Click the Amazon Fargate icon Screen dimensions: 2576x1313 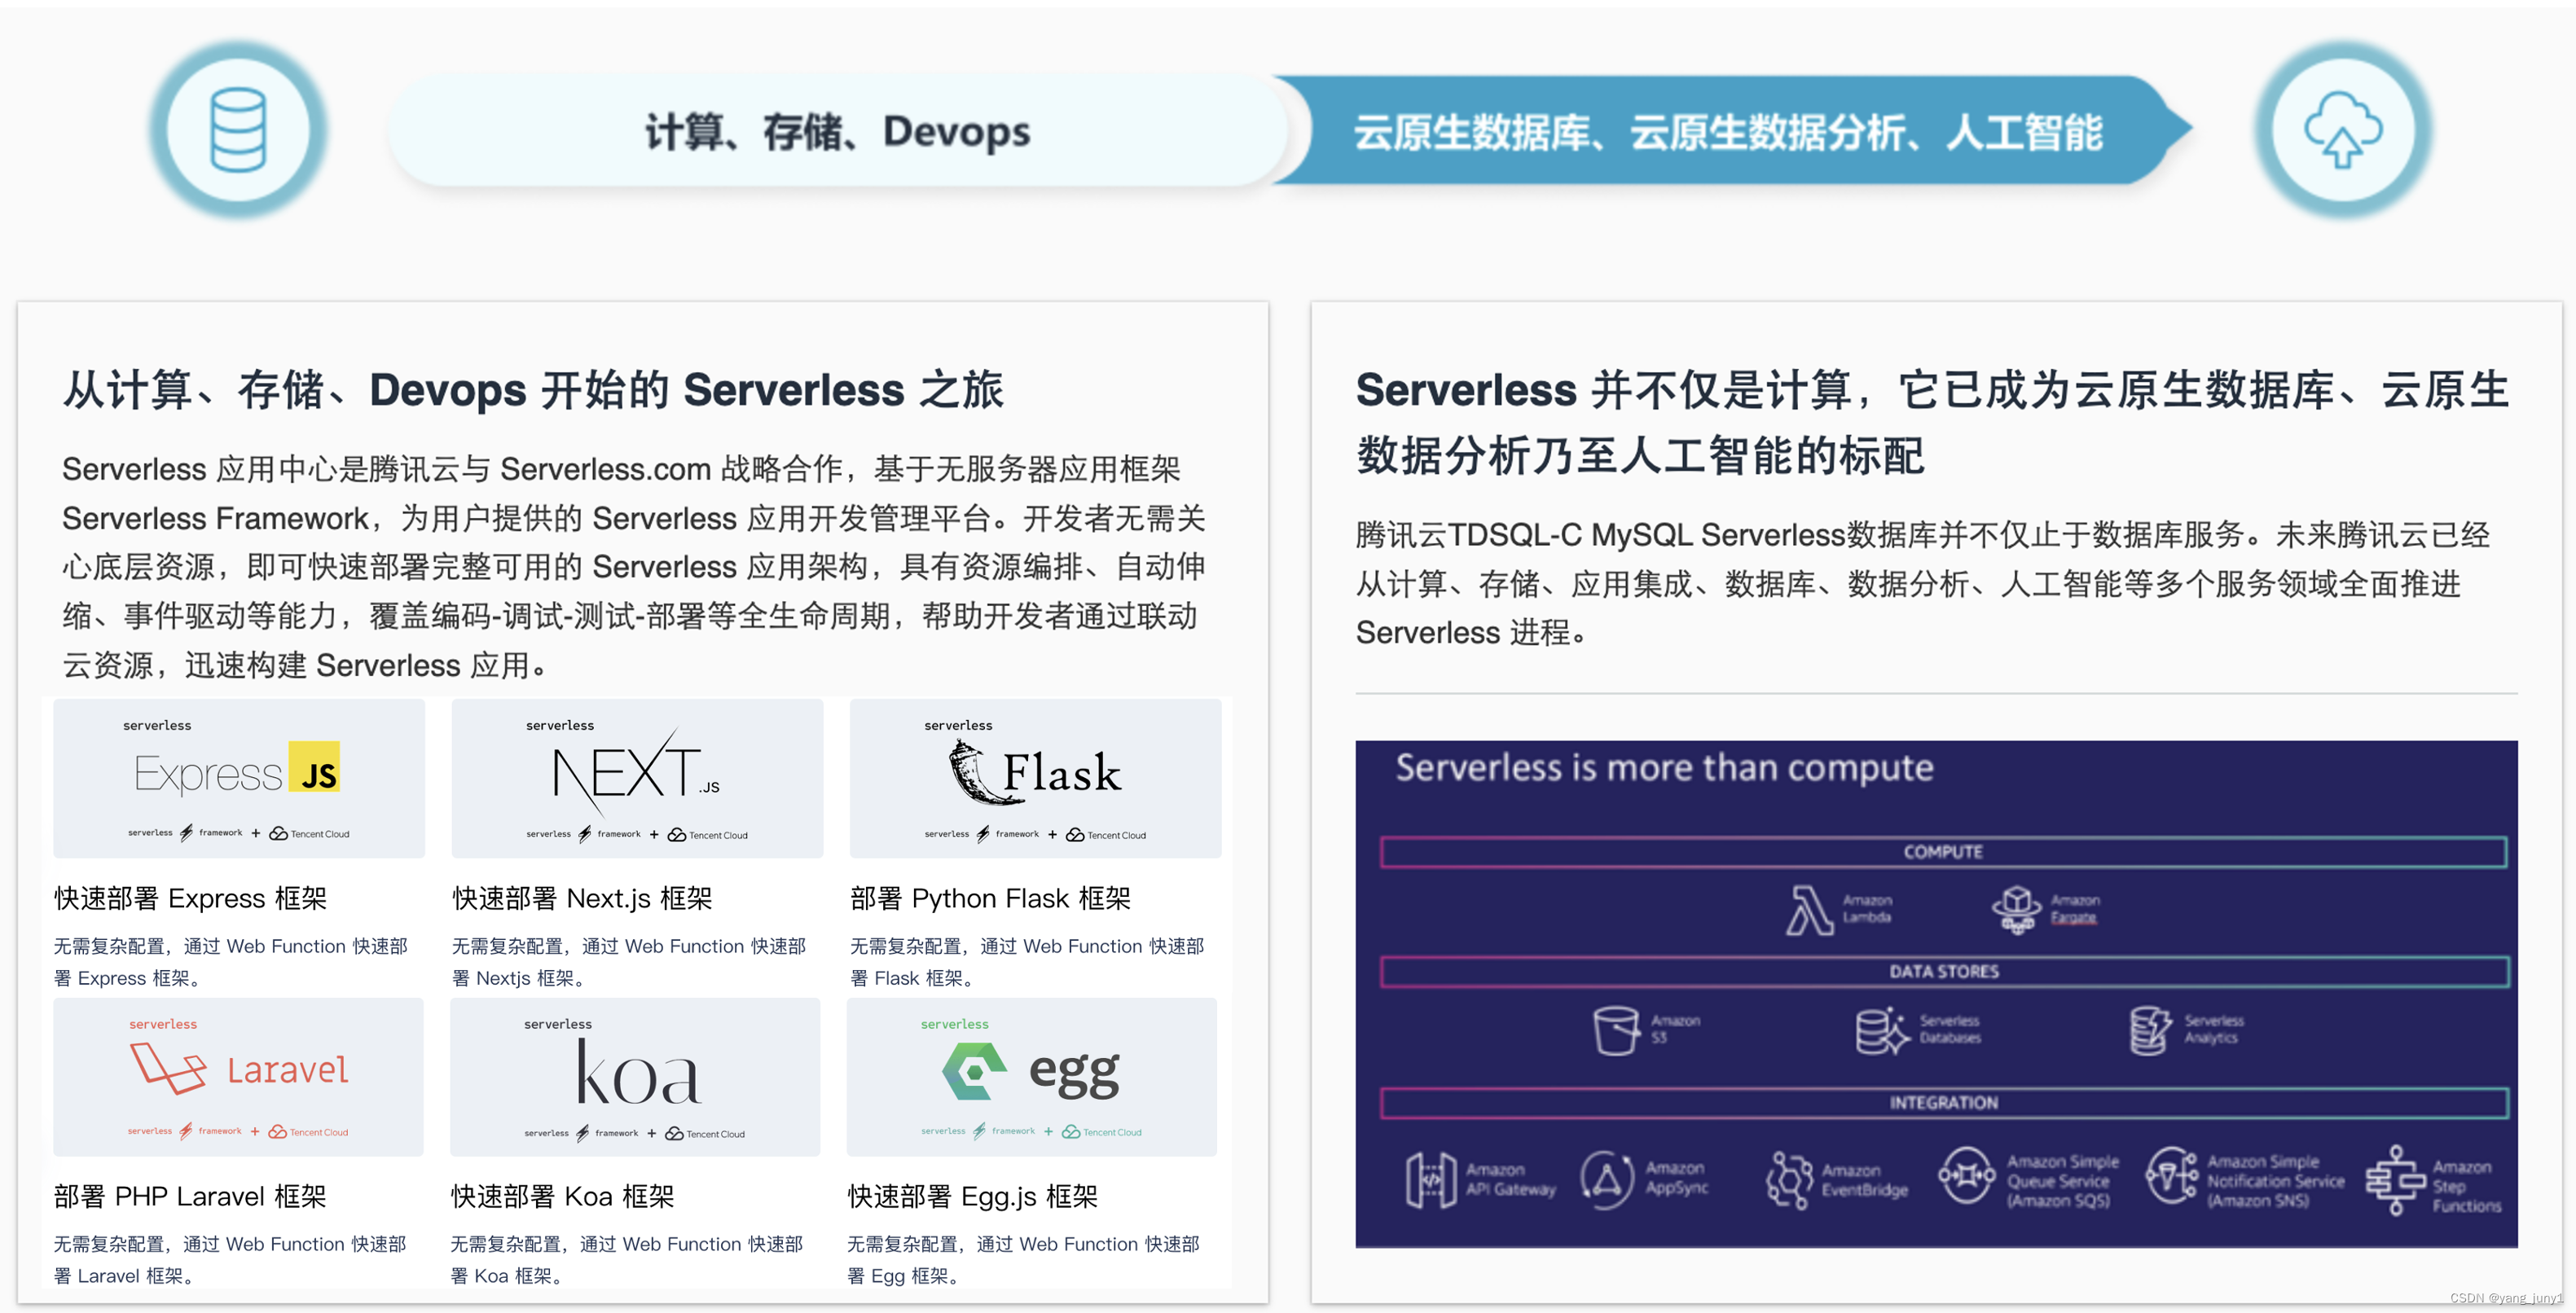tap(2016, 909)
